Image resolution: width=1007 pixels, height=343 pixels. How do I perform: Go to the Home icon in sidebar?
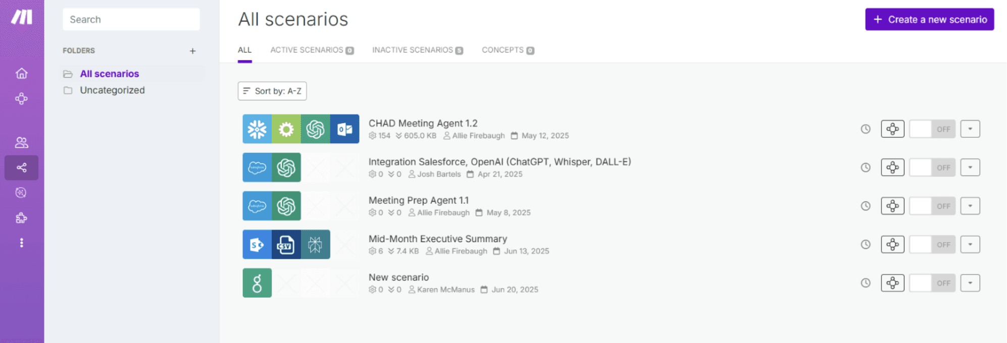pyautogui.click(x=21, y=73)
